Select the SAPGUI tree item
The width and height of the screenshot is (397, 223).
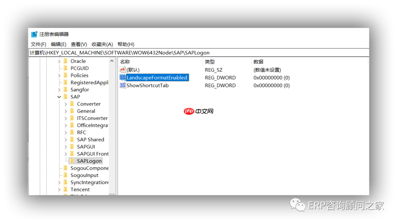pos(86,146)
